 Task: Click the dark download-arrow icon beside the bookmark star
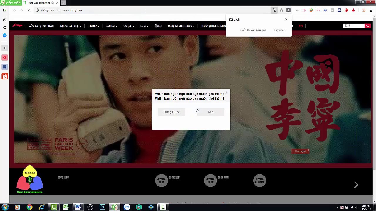[288, 10]
